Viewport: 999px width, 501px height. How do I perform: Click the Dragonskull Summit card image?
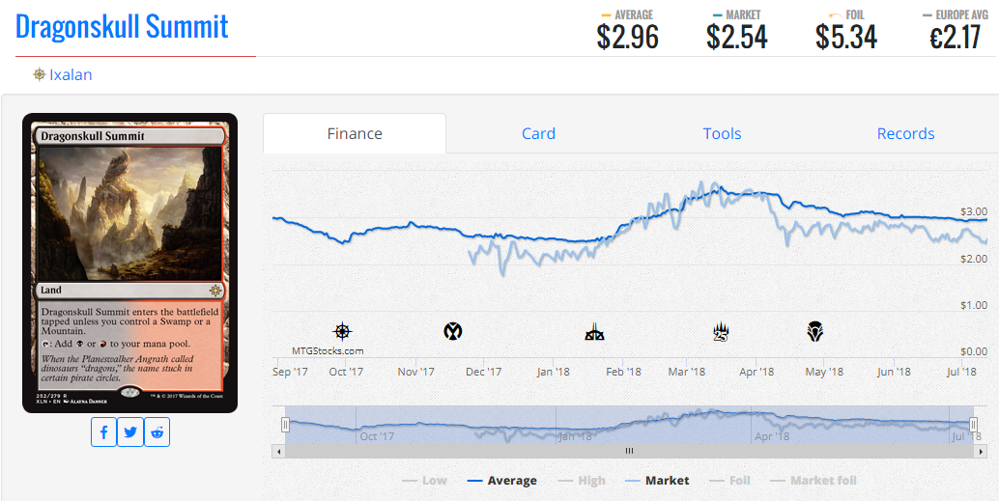coord(130,263)
